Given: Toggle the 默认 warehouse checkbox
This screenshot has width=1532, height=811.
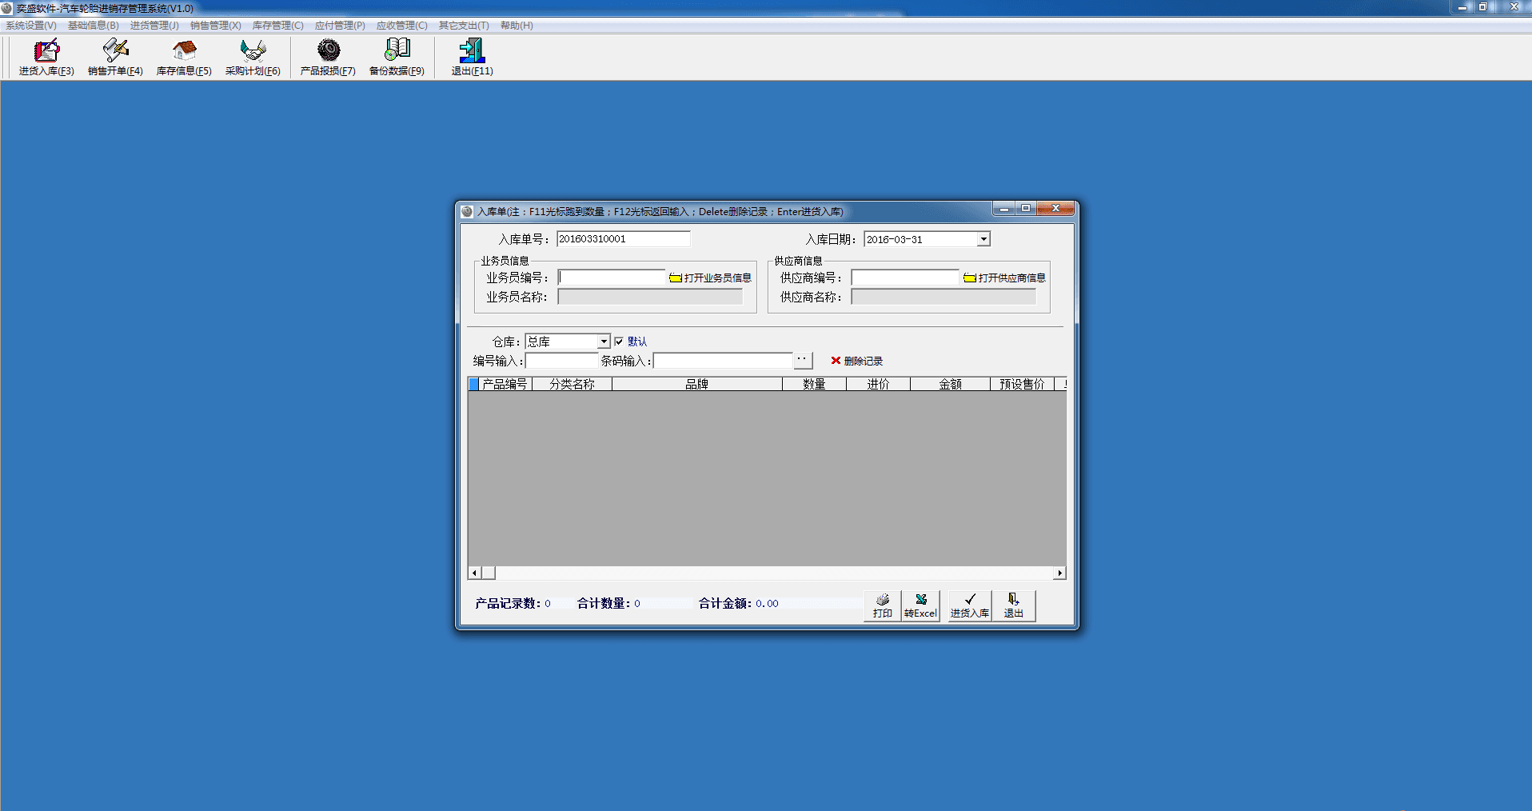Looking at the screenshot, I should [x=619, y=342].
